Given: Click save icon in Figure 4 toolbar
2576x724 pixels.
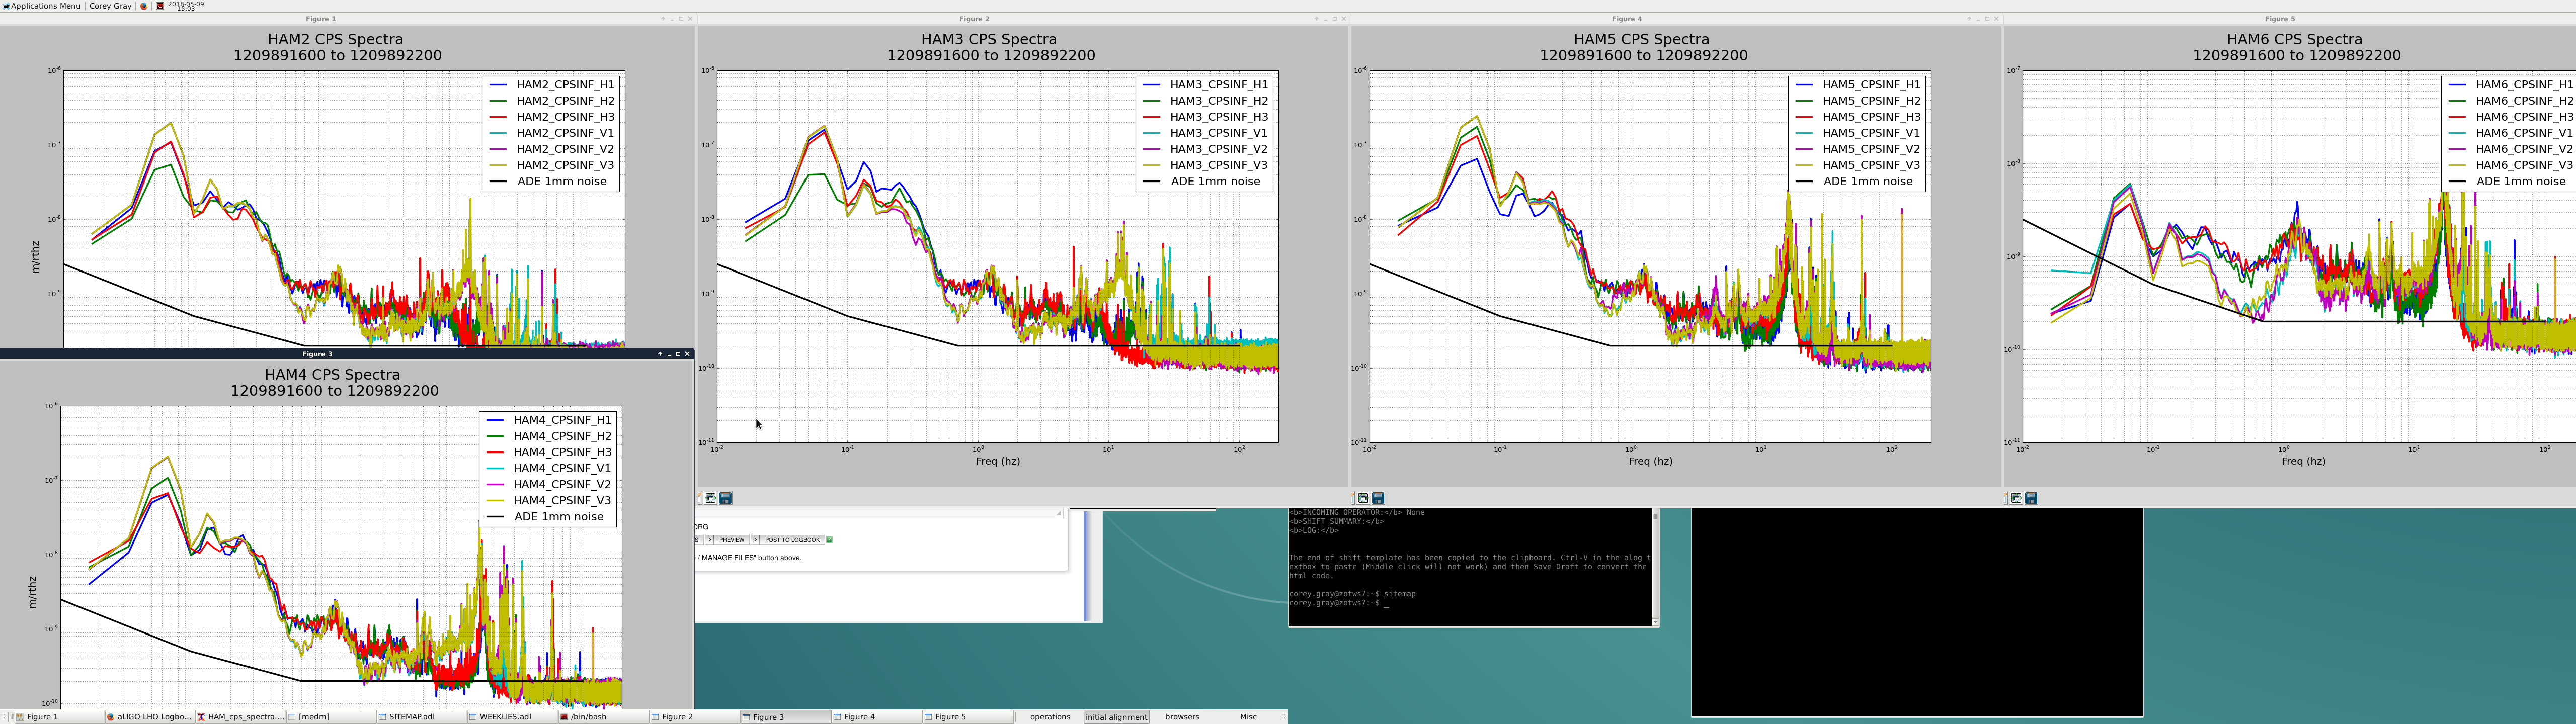Looking at the screenshot, I should tap(1378, 498).
